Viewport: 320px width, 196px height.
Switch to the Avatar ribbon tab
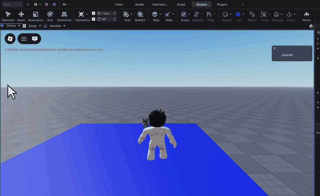tap(140, 4)
